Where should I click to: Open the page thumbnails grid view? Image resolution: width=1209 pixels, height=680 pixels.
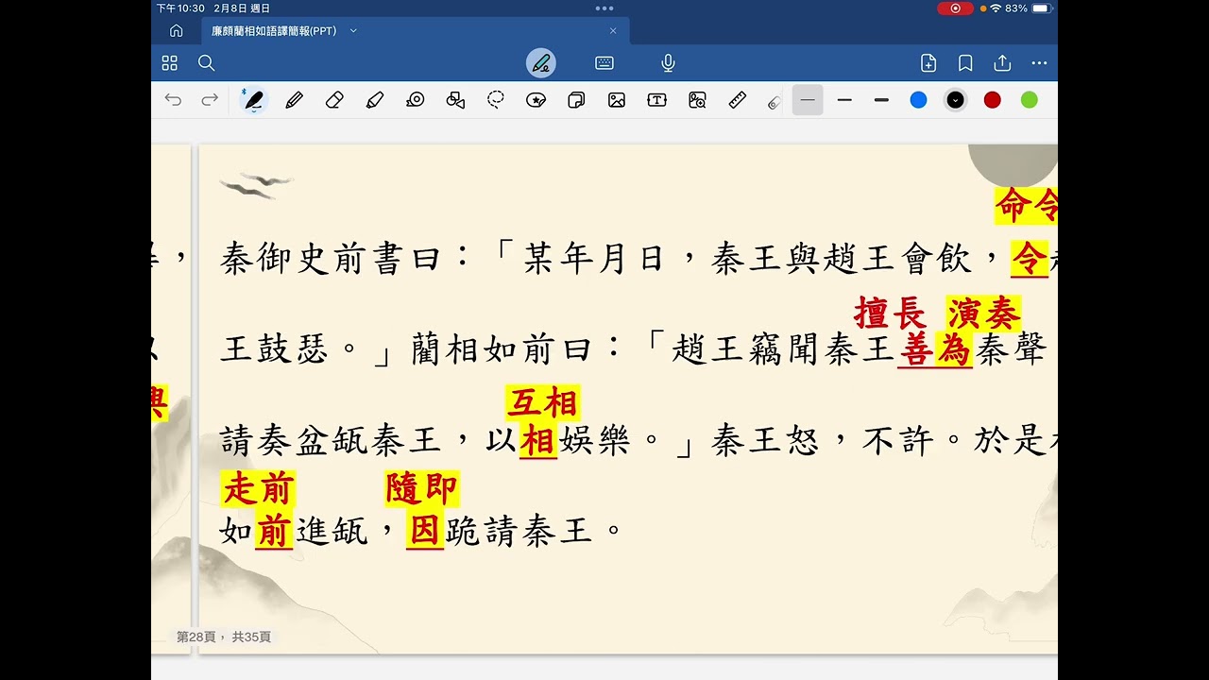click(x=170, y=63)
